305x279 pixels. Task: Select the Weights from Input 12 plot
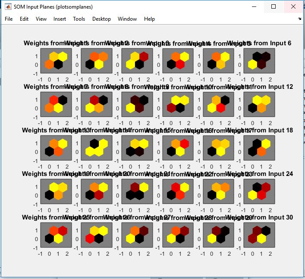(259, 104)
